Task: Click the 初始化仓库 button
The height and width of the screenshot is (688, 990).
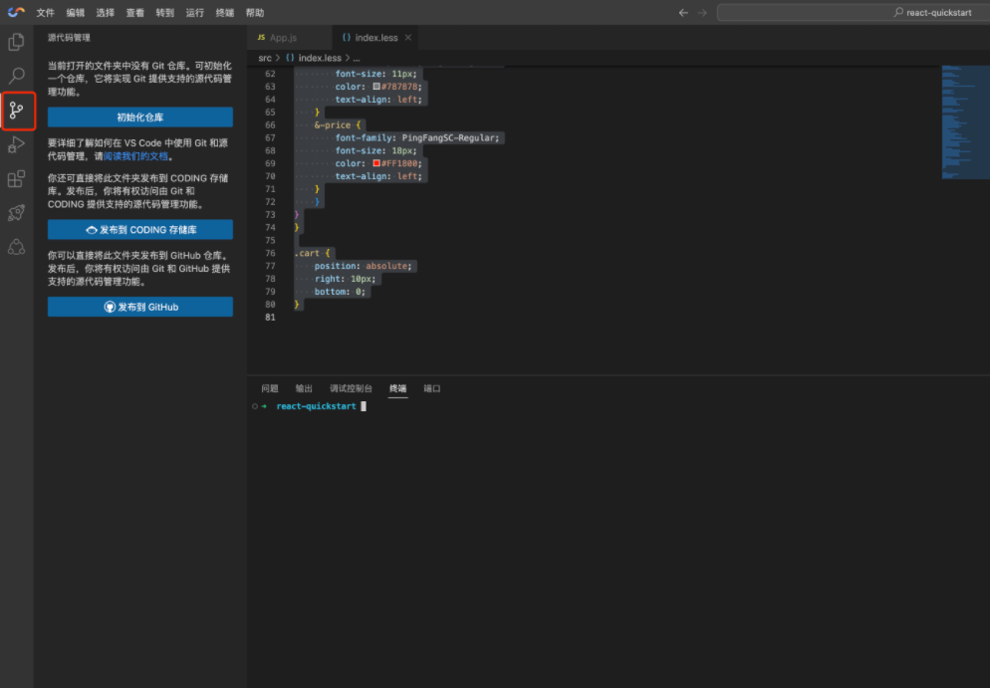Action: [x=140, y=117]
